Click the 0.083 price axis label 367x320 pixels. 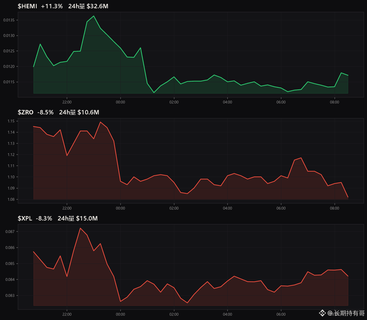click(10, 296)
